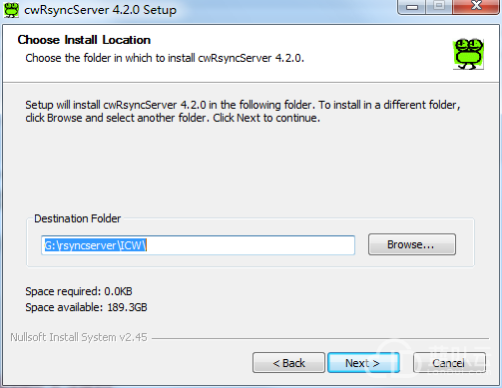Click the Choose the folder subtitle text
This screenshot has height=388, width=502.
tap(165, 58)
